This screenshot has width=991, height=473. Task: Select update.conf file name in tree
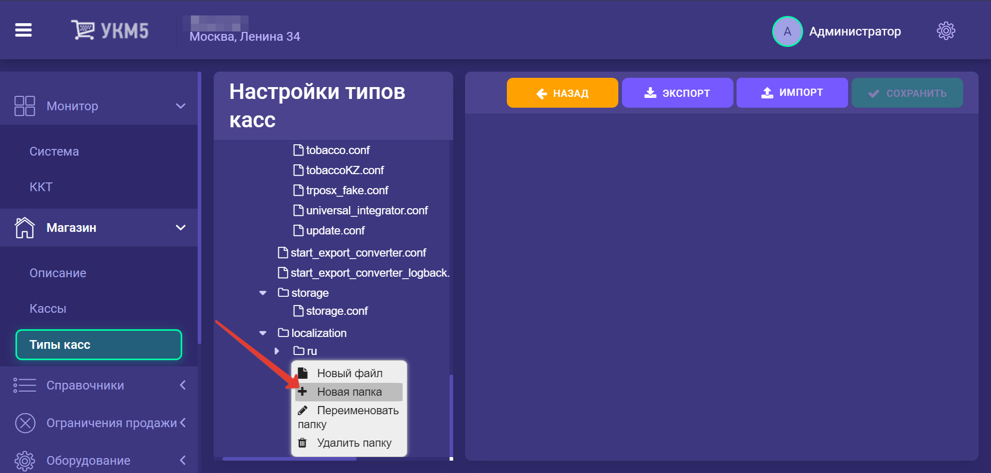(335, 230)
